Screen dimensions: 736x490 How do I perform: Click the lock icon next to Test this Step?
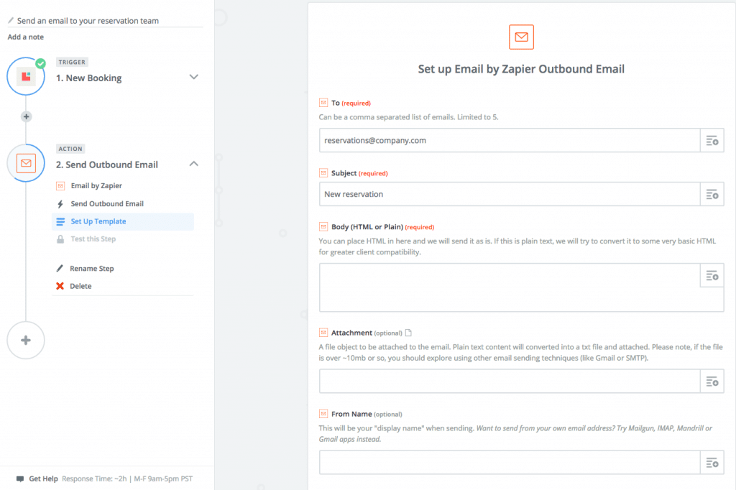click(60, 239)
